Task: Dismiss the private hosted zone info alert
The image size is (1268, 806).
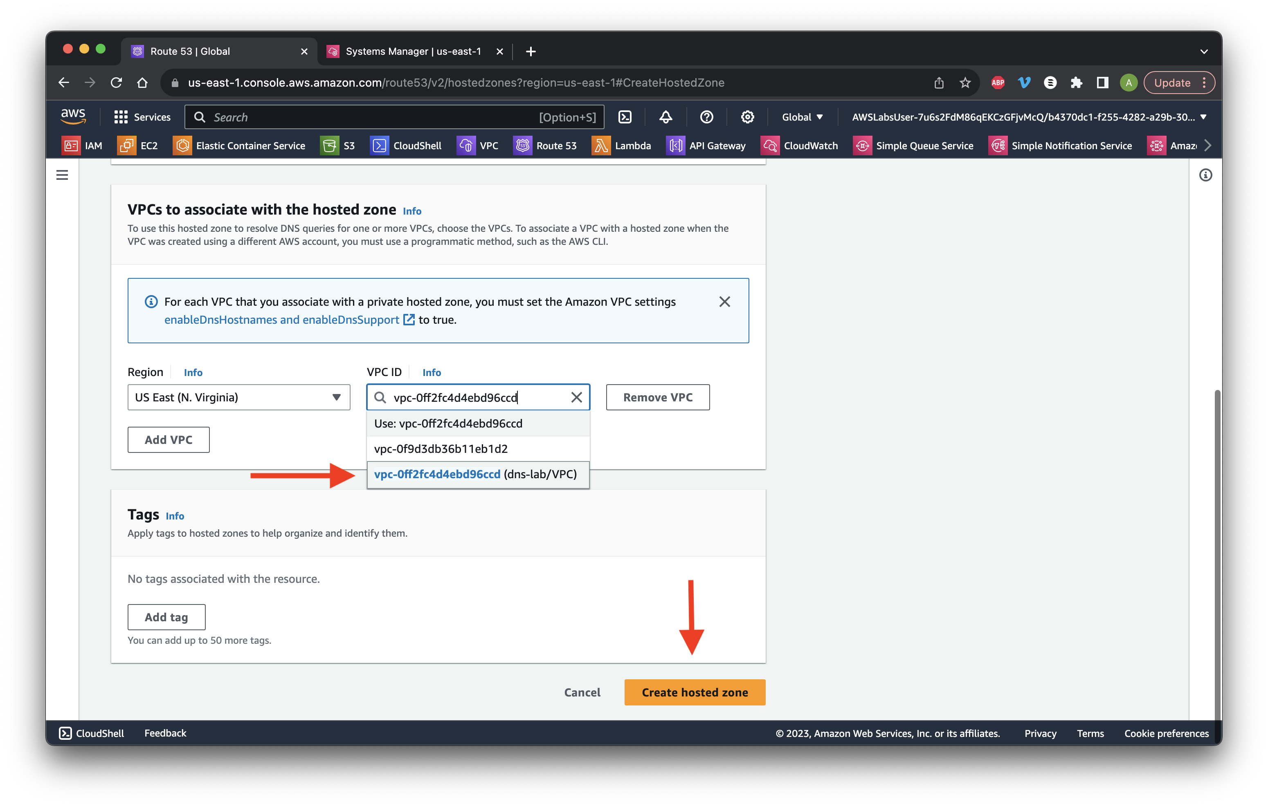Action: click(x=724, y=302)
